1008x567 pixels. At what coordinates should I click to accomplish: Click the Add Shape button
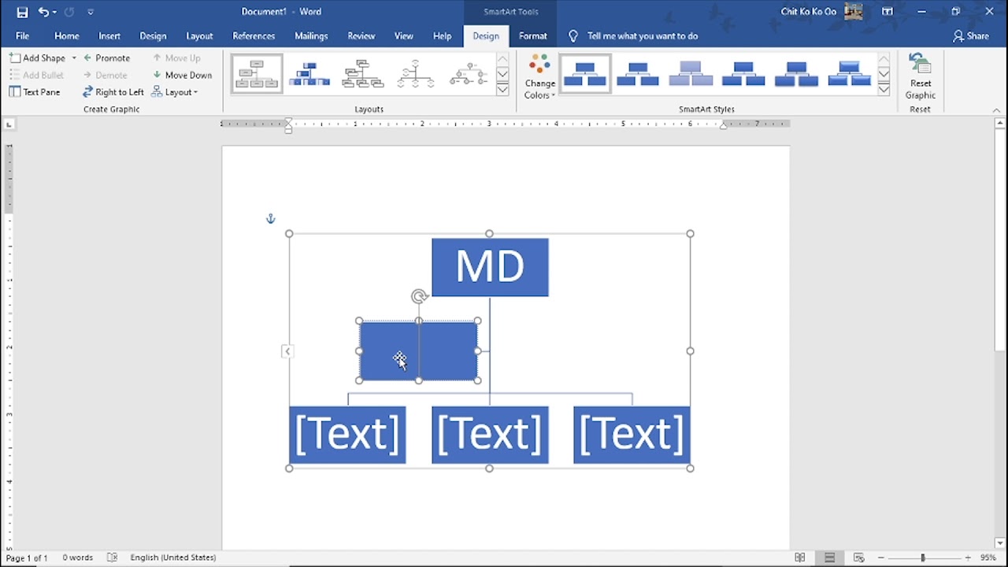[38, 58]
